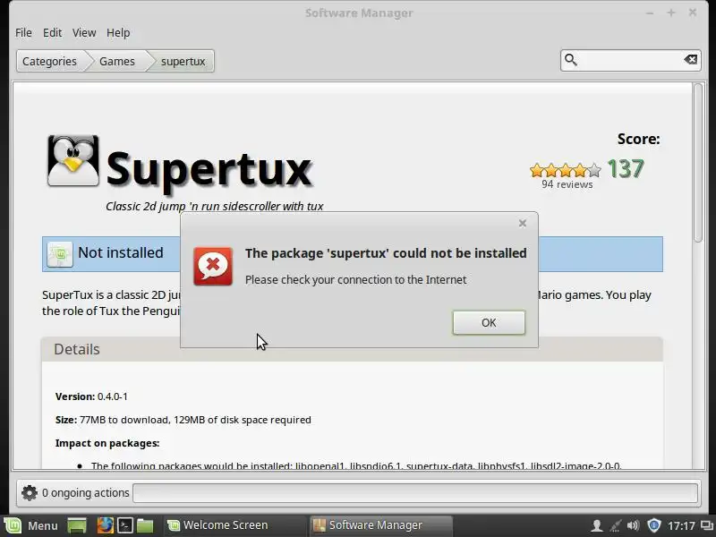Click the red error icon in dialog
Image resolution: width=716 pixels, height=537 pixels.
point(213,266)
